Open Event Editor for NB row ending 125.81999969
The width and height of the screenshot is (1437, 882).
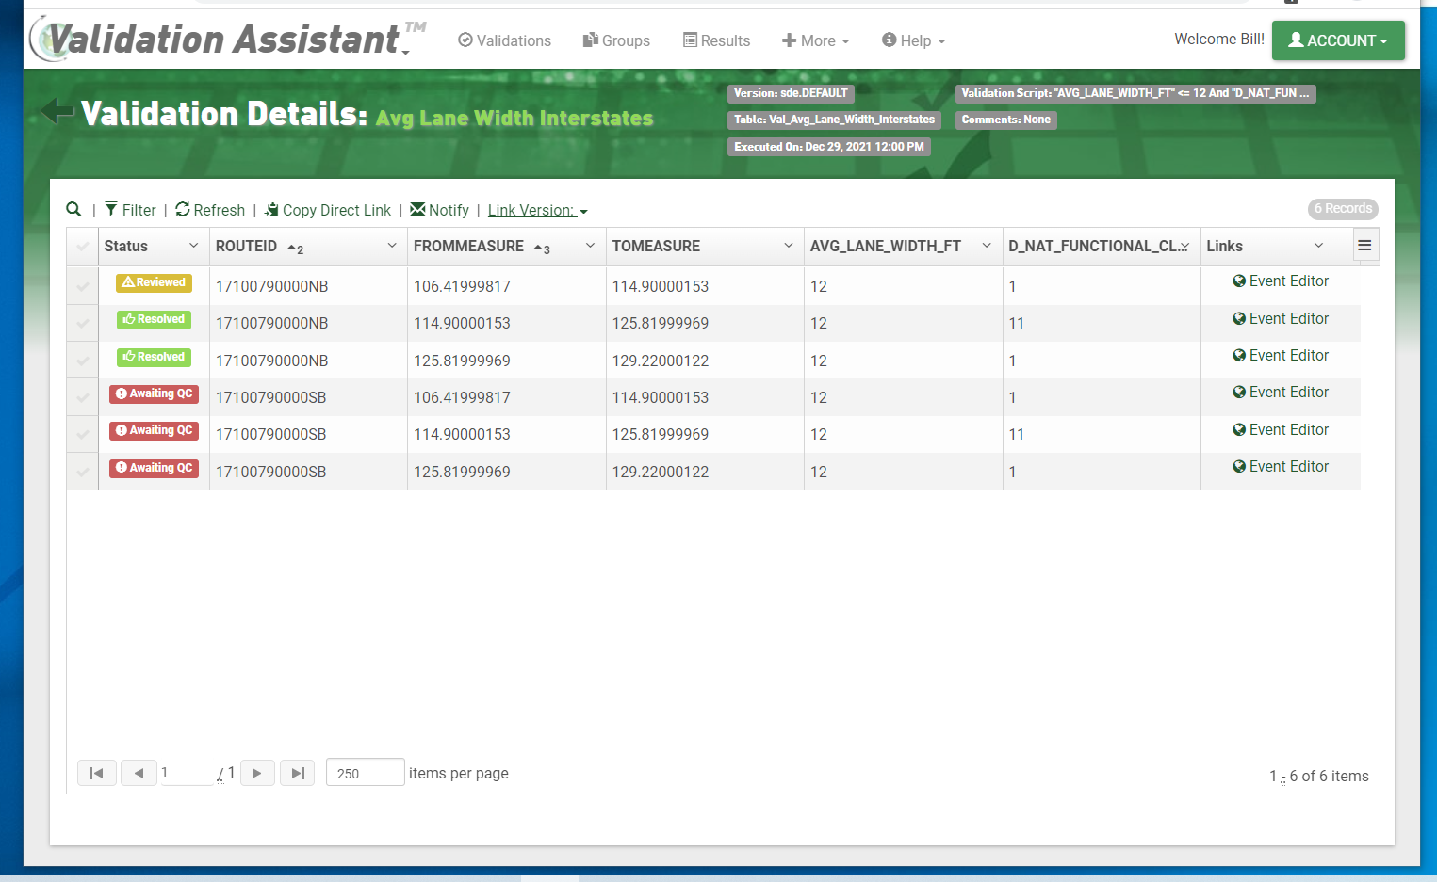pyautogui.click(x=1281, y=318)
